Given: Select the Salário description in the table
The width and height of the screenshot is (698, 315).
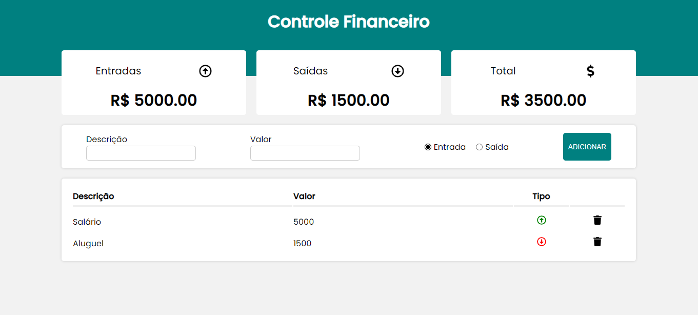Looking at the screenshot, I should coord(87,222).
